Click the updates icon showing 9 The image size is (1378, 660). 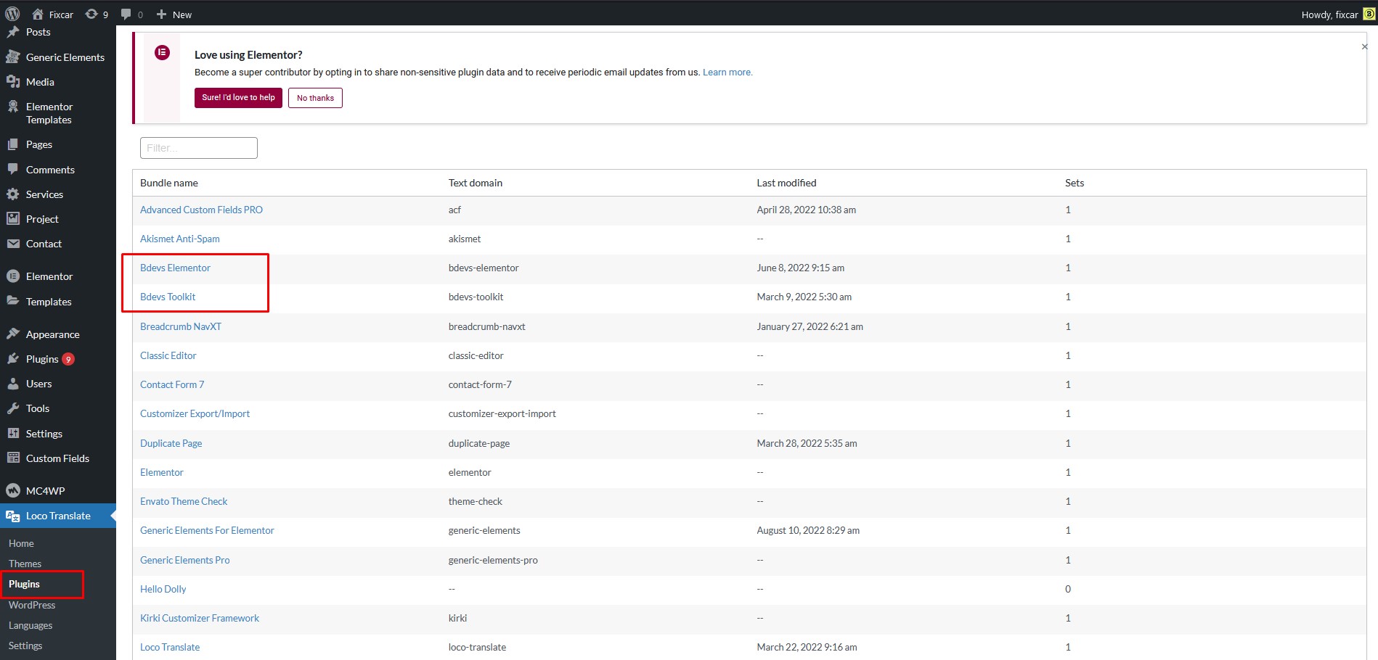[x=91, y=14]
